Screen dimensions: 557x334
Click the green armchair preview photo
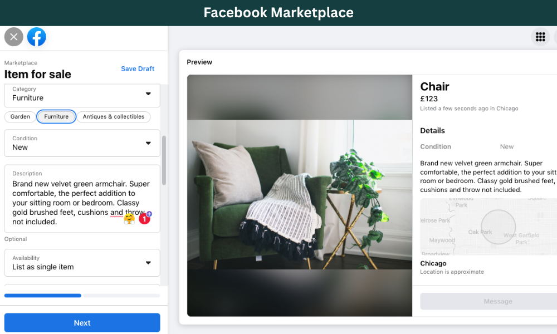(x=300, y=195)
